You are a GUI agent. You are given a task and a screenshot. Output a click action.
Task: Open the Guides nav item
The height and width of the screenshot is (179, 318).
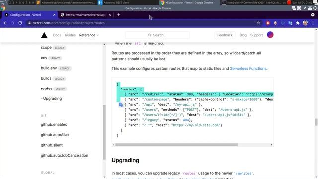coord(70,35)
